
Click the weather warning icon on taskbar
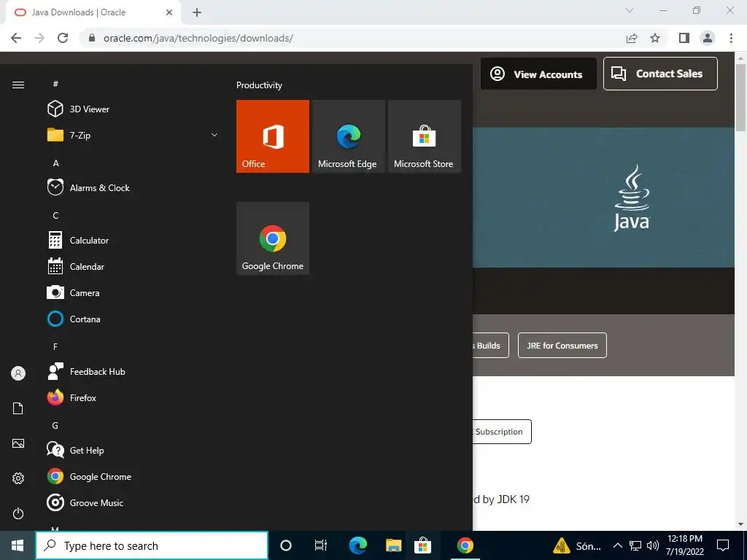[x=562, y=545]
